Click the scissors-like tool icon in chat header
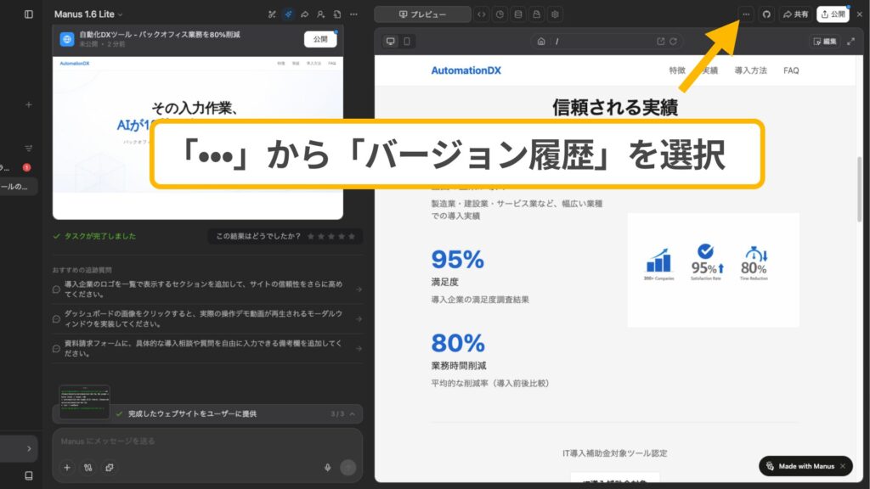Screen dimensions: 870x489 coord(272,14)
